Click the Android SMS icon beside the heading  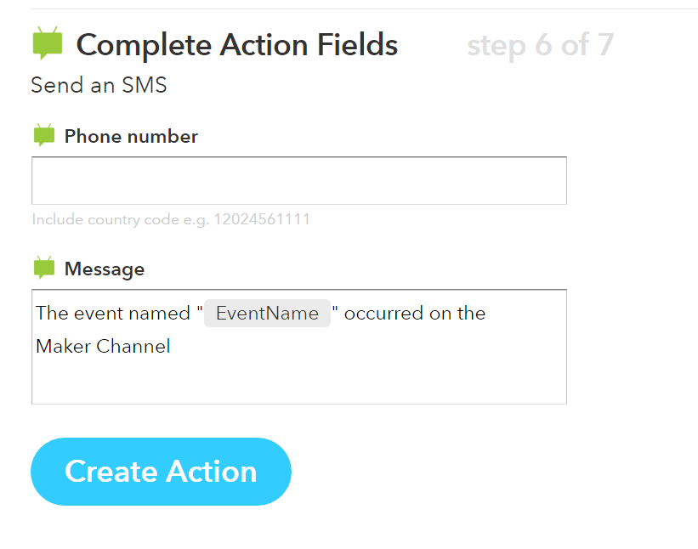coord(48,43)
